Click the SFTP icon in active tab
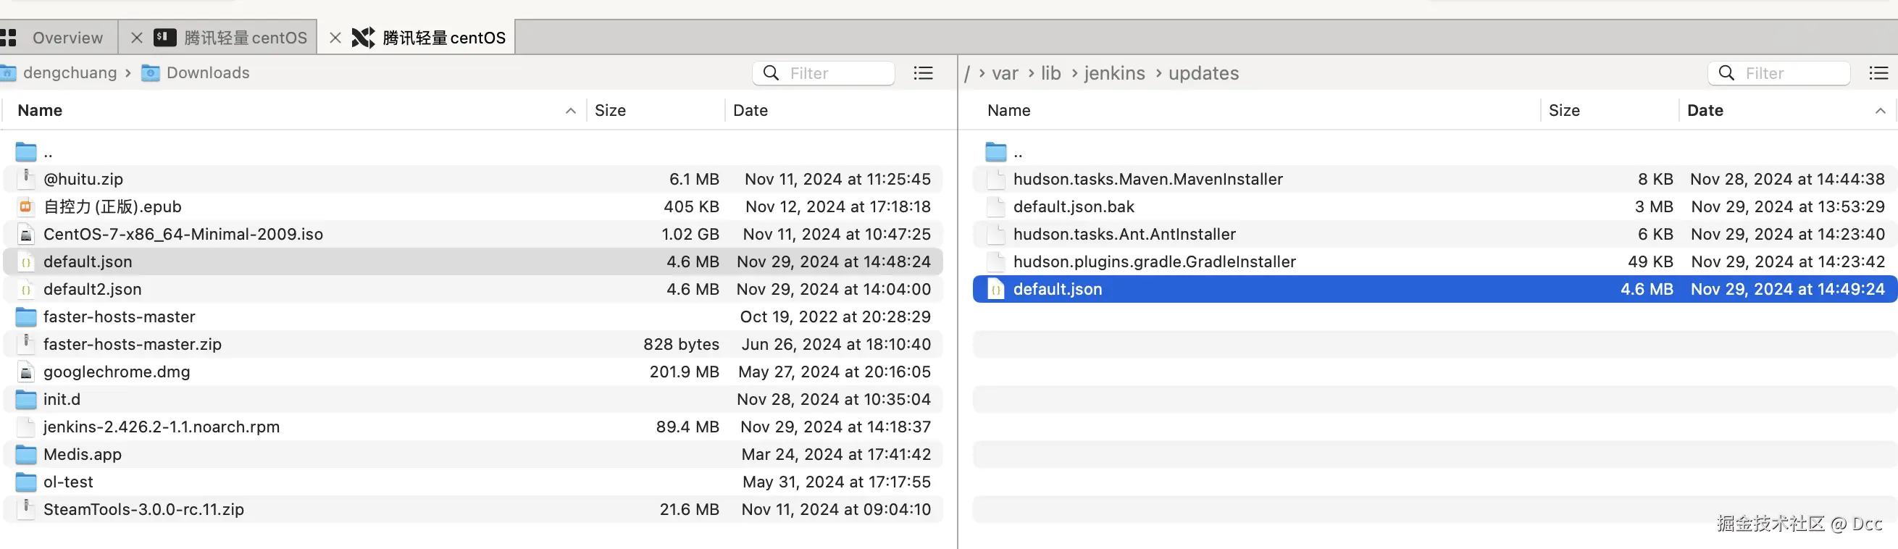This screenshot has height=549, width=1898. tap(362, 38)
